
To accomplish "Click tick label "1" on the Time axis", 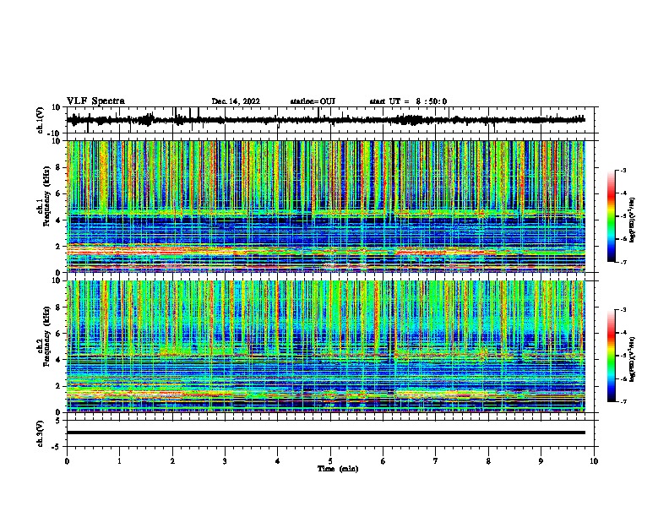I will coord(119,461).
